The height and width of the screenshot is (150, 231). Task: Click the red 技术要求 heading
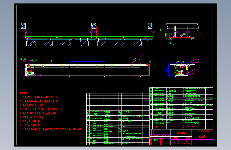24,93
